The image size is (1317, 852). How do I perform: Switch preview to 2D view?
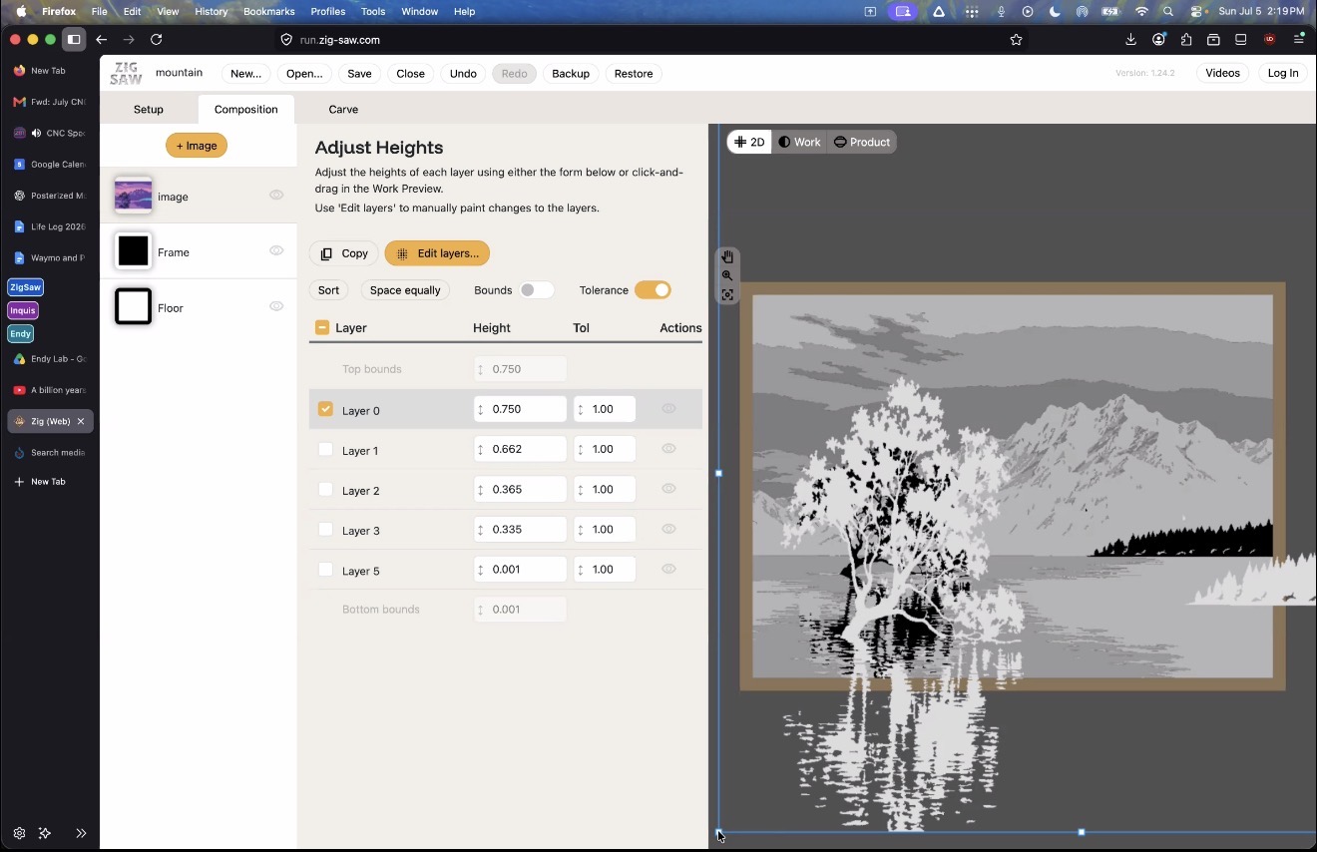(x=749, y=142)
